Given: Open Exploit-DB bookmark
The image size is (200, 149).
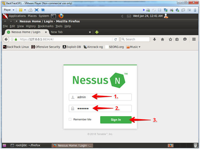Looking at the screenshot, I should [x=72, y=47].
